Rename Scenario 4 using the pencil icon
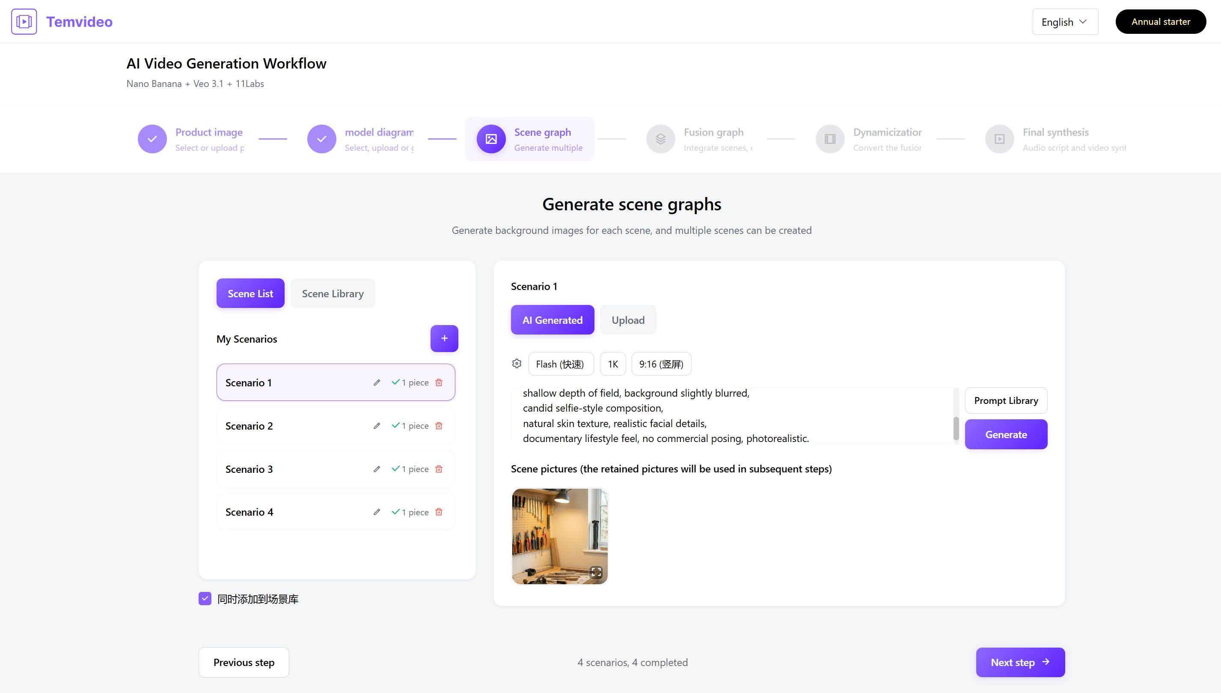This screenshot has width=1221, height=693. click(x=377, y=512)
